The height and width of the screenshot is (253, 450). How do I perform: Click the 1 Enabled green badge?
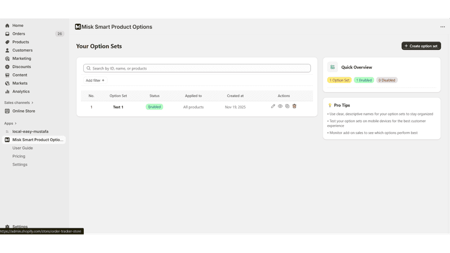click(x=364, y=80)
